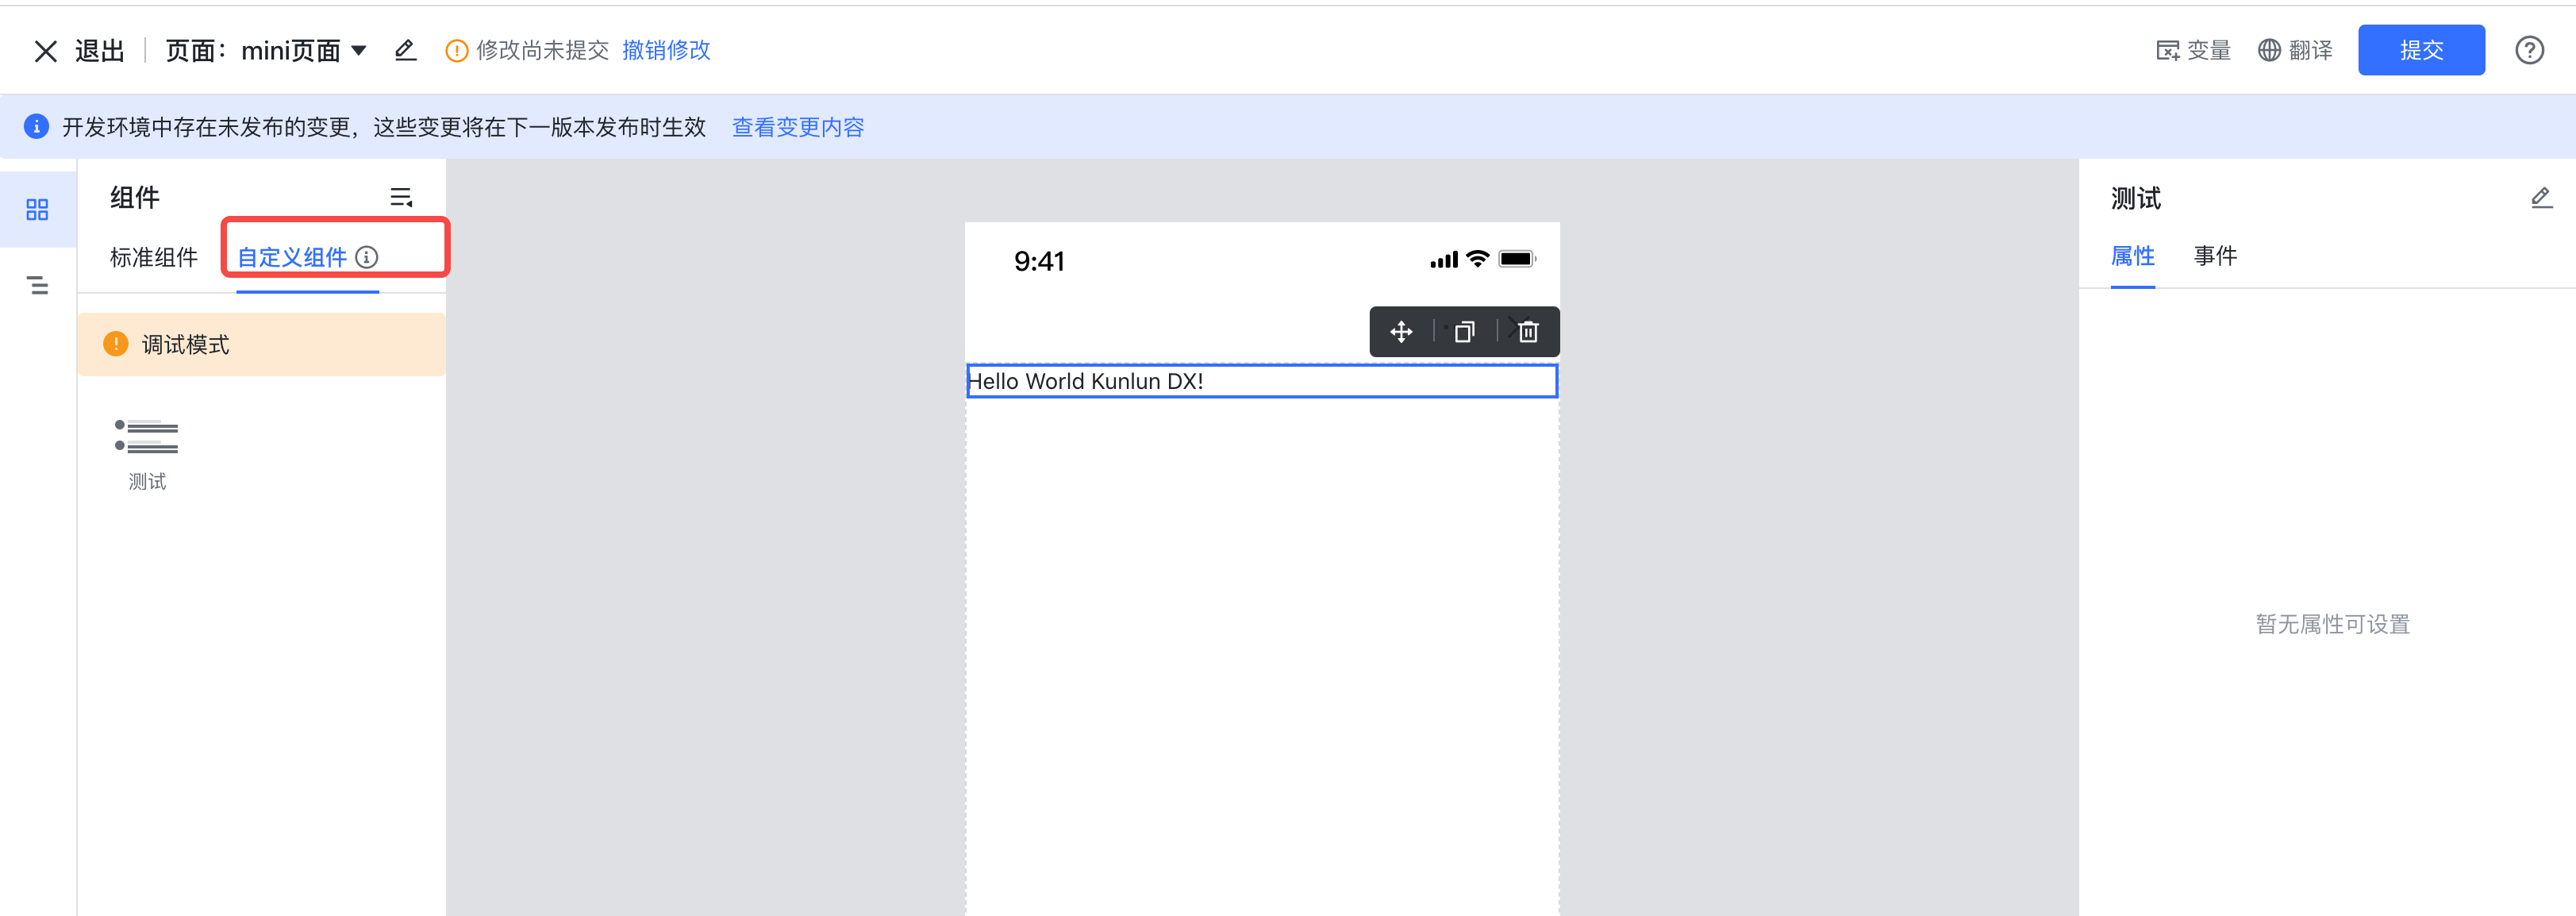Click the move icon on component toolbar
Viewport: 2576px width, 916px height.
1401,332
